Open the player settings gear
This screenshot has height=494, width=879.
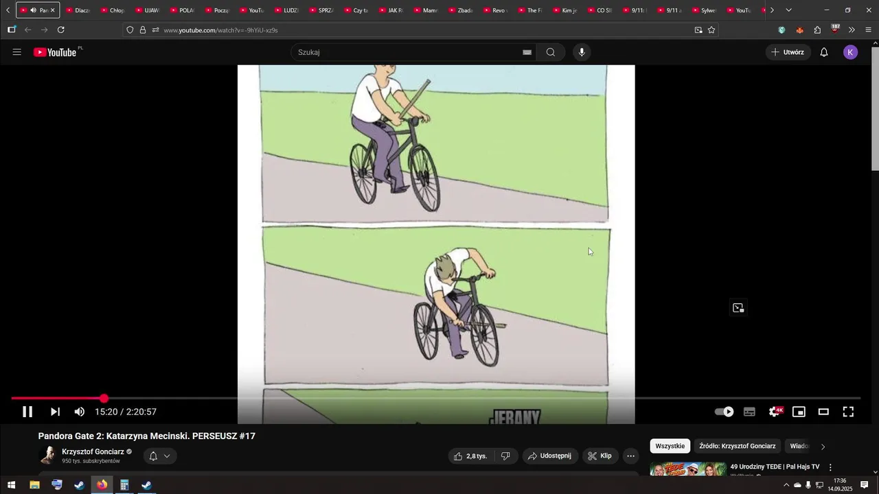pyautogui.click(x=775, y=412)
